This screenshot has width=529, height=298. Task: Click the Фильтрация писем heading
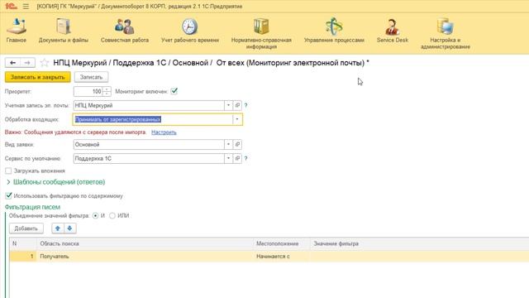tap(32, 207)
